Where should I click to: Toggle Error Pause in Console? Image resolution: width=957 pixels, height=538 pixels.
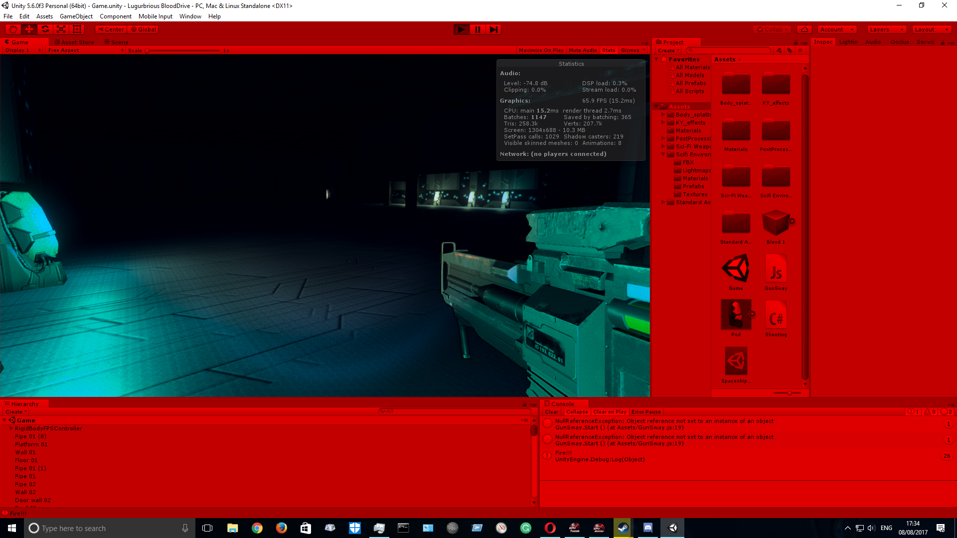pos(646,412)
